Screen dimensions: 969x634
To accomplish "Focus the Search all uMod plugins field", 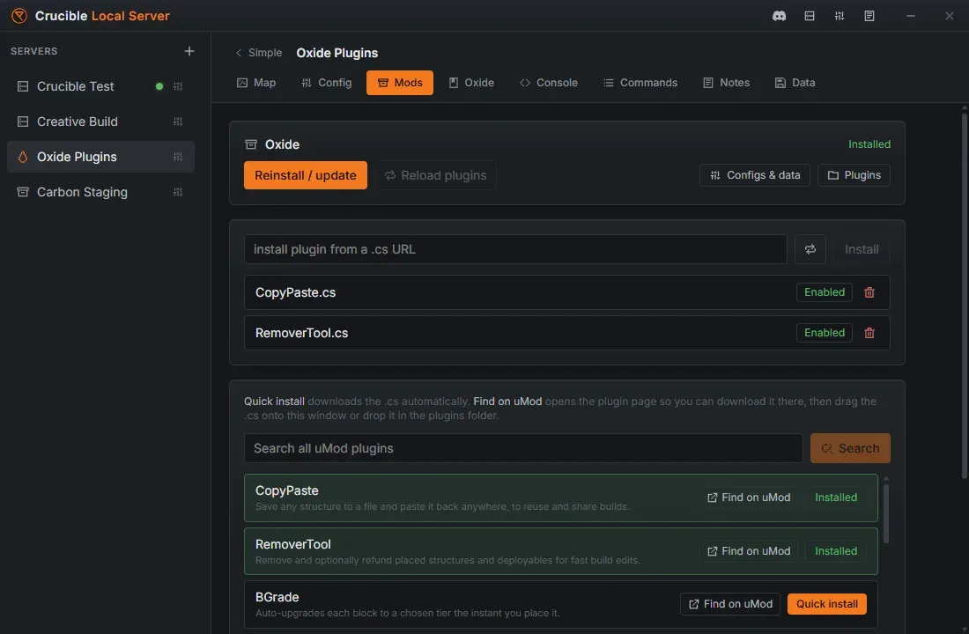I will click(x=522, y=448).
